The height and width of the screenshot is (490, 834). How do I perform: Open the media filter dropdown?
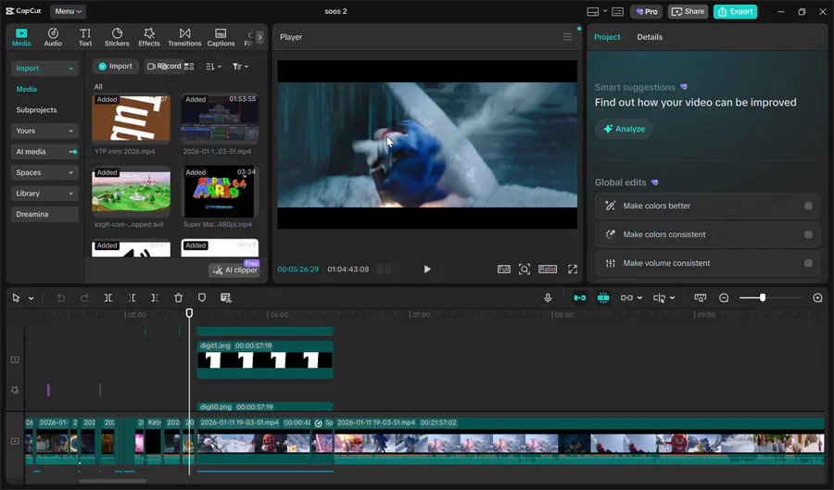click(240, 67)
